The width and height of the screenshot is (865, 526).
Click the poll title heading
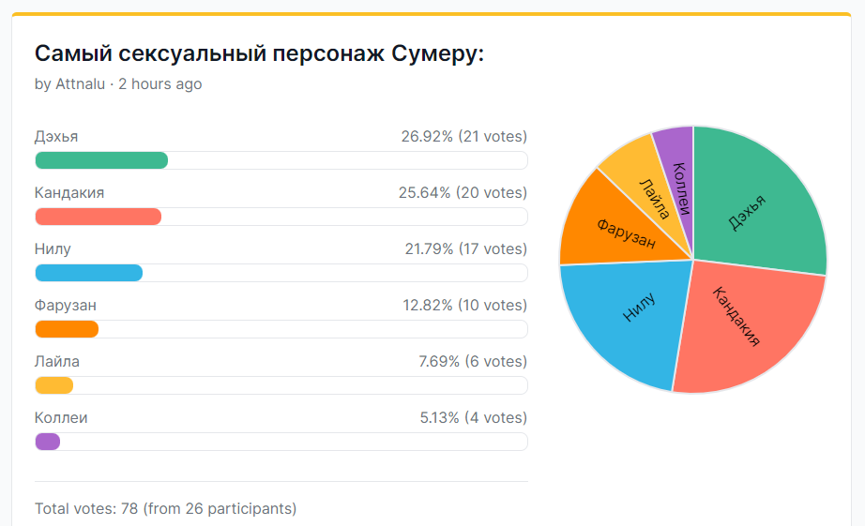(x=259, y=54)
